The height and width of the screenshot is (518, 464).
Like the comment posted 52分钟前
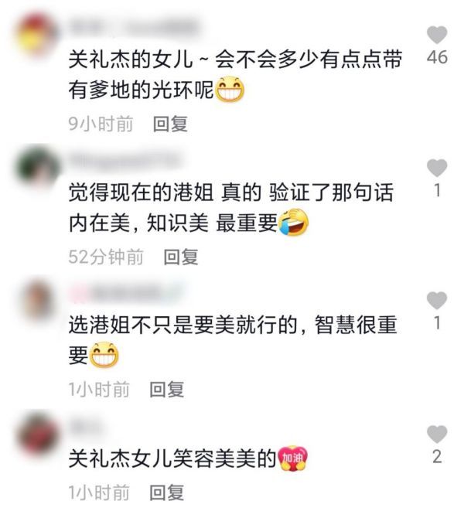tap(437, 168)
